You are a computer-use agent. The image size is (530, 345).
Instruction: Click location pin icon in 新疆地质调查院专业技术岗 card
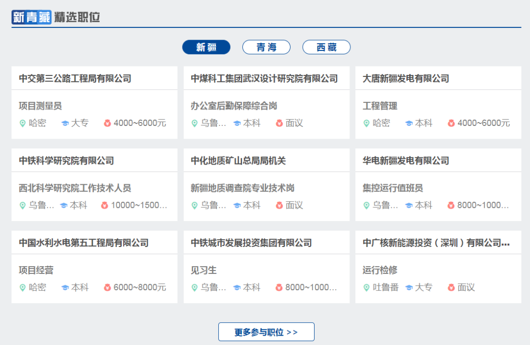tap(194, 205)
